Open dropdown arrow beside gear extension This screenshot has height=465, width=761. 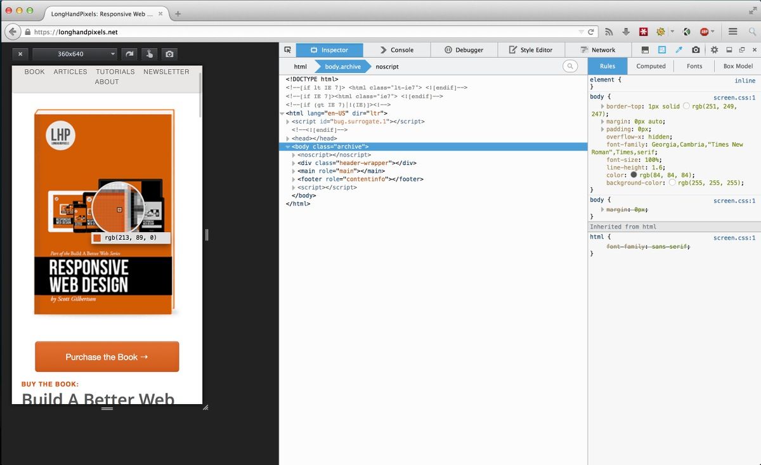click(x=672, y=32)
